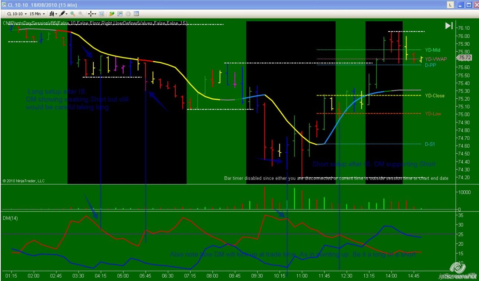
Task: Click the 2010 NinjaTrader, LLC copyright text
Action: coord(23,181)
